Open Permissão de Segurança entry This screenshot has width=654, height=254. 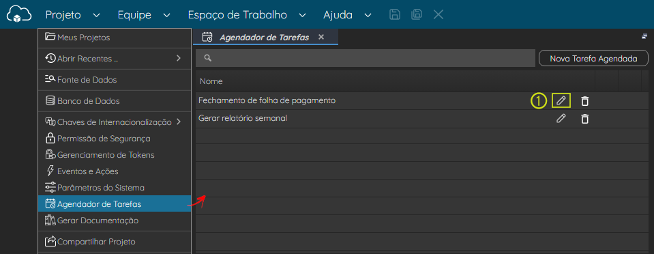tap(115, 139)
